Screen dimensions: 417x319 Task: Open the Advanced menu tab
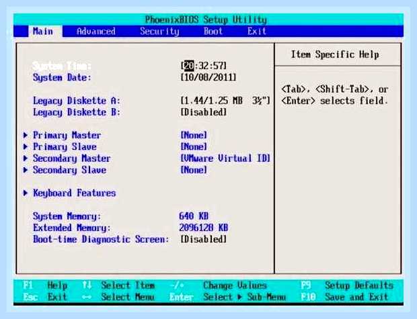coord(96,32)
